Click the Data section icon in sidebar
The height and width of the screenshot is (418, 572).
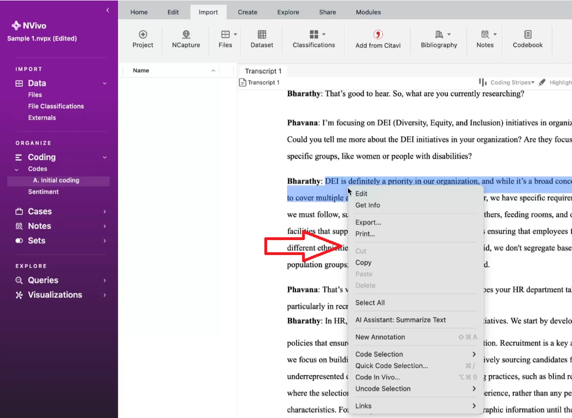tap(19, 83)
